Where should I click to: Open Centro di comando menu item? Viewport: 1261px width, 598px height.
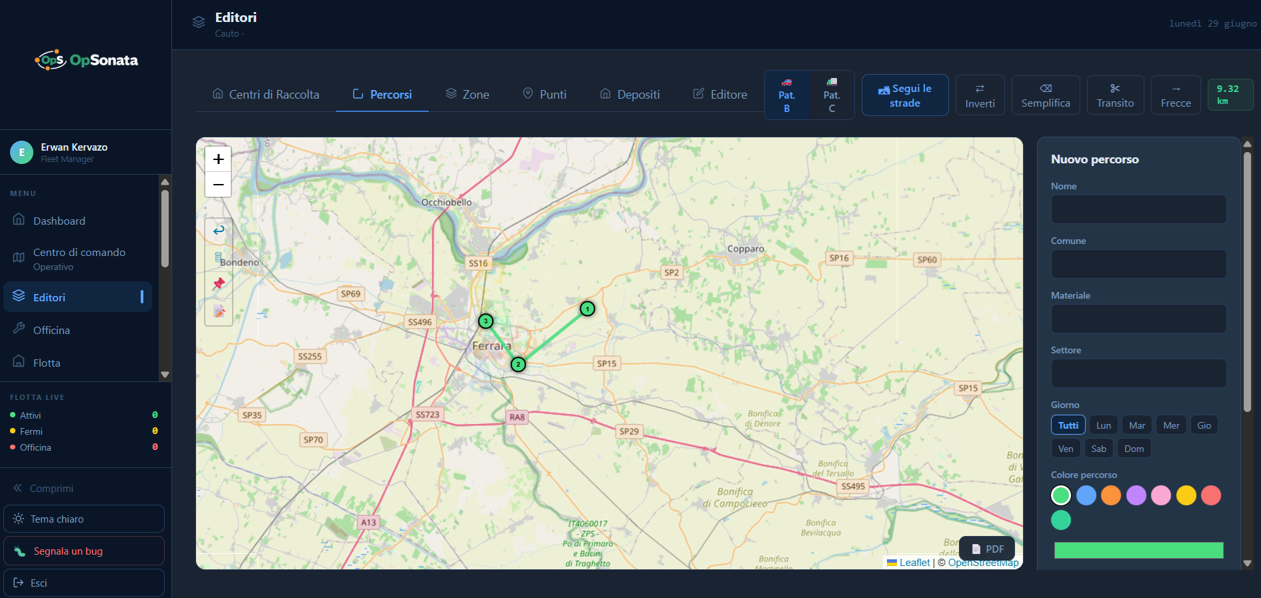(78, 259)
